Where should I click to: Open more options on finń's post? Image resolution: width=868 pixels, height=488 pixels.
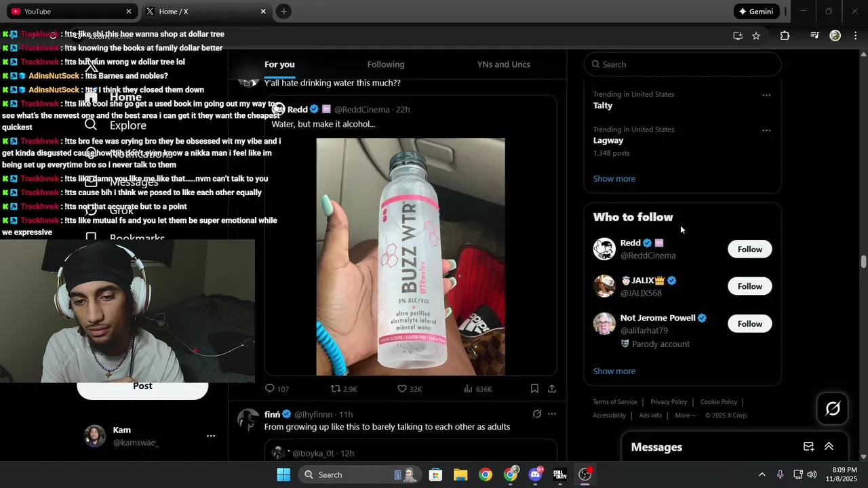point(552,414)
